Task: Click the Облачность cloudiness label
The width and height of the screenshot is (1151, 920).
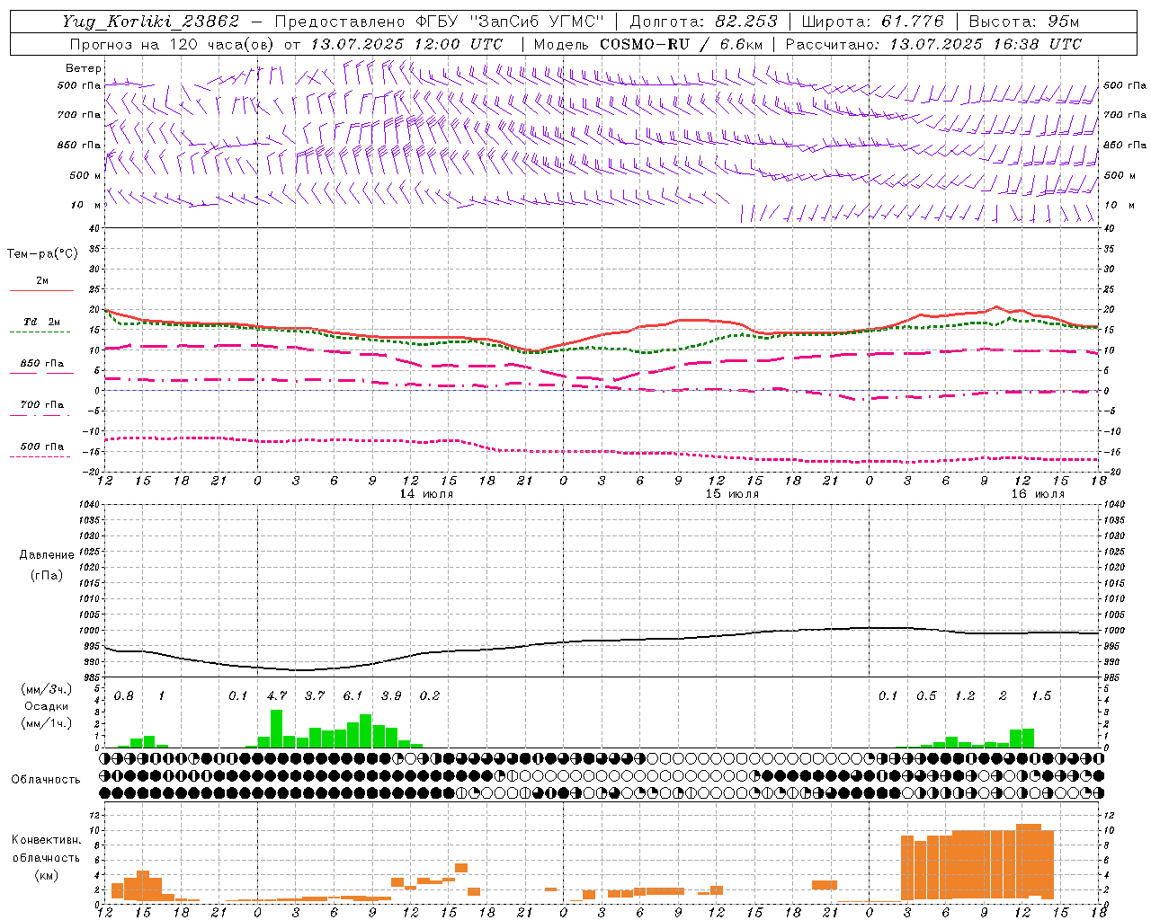Action: point(46,779)
